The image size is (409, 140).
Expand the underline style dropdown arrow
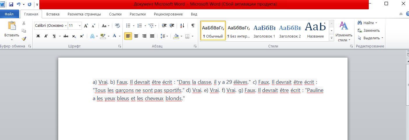(60, 36)
